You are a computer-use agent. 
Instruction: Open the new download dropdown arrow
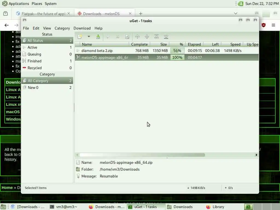(x=89, y=37)
